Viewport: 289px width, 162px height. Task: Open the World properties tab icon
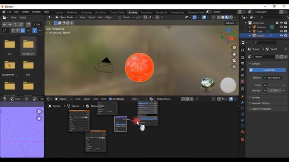[242, 81]
